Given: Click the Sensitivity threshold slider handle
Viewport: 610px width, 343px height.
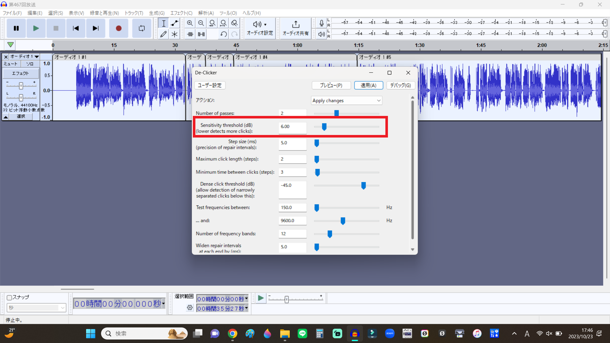Looking at the screenshot, I should pyautogui.click(x=324, y=127).
